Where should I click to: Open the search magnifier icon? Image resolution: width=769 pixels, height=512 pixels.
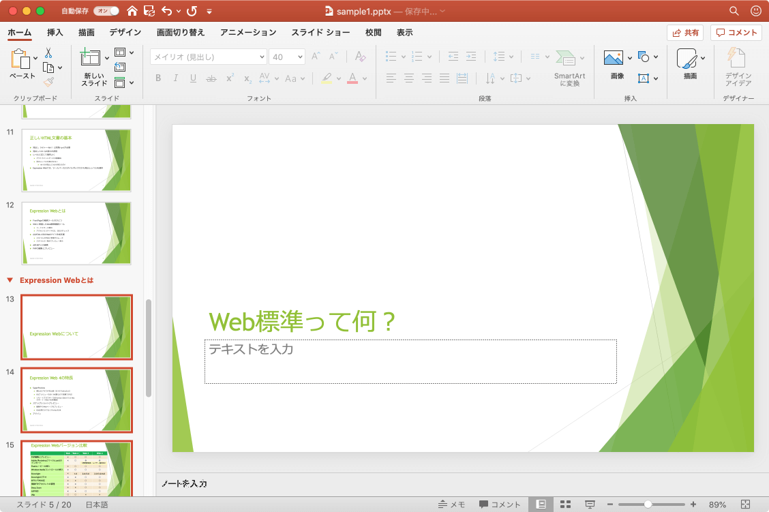coord(734,11)
